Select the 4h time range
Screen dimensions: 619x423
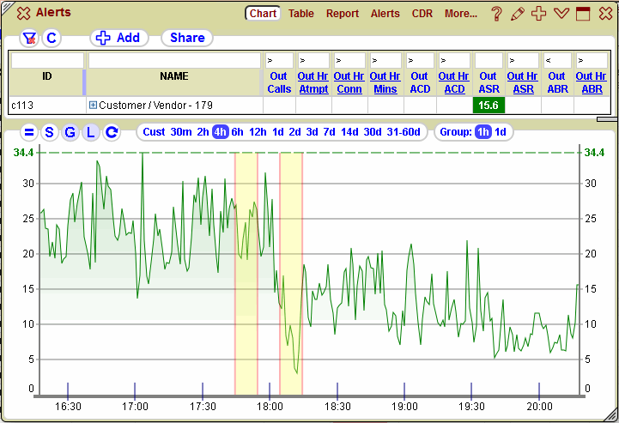(x=221, y=132)
